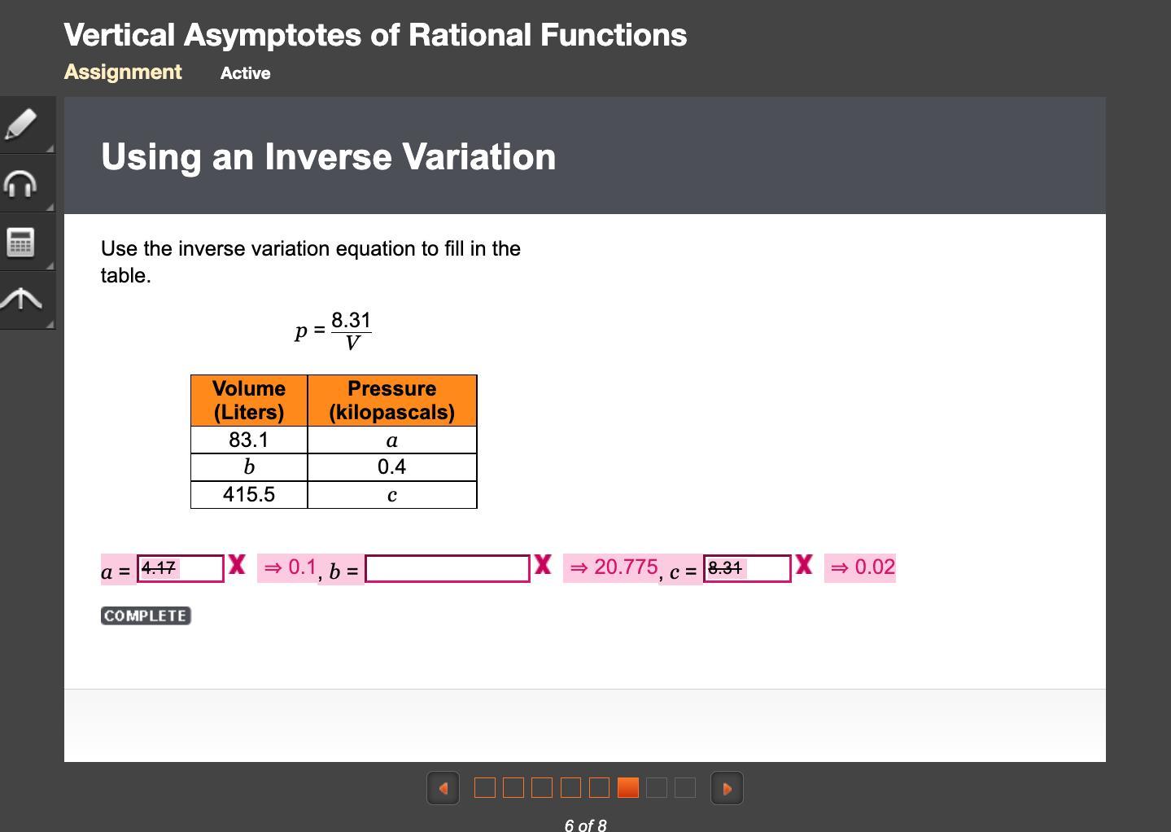Viewport: 1171px width, 832px height.
Task: Click the Active status label
Action: pyautogui.click(x=245, y=73)
